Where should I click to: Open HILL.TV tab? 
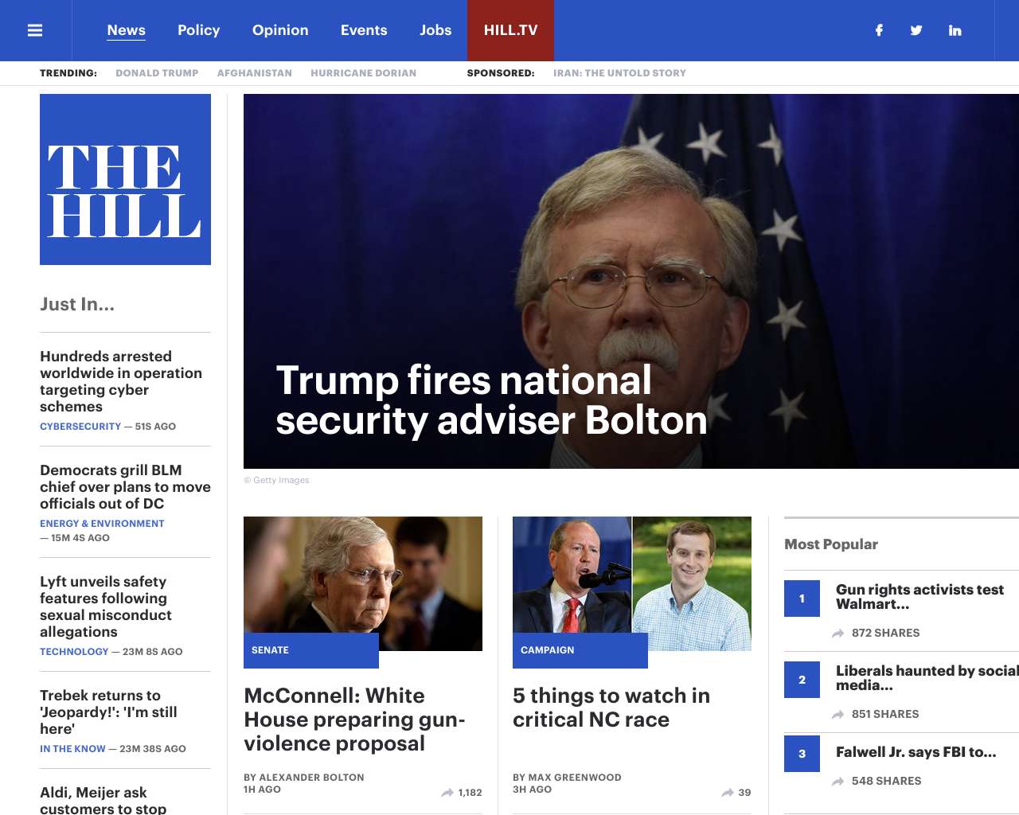(x=510, y=30)
